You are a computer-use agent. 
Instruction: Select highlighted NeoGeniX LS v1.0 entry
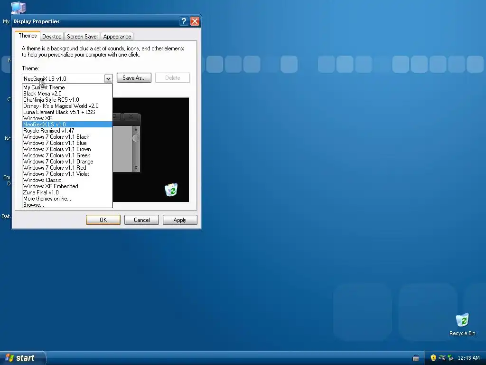[67, 125]
